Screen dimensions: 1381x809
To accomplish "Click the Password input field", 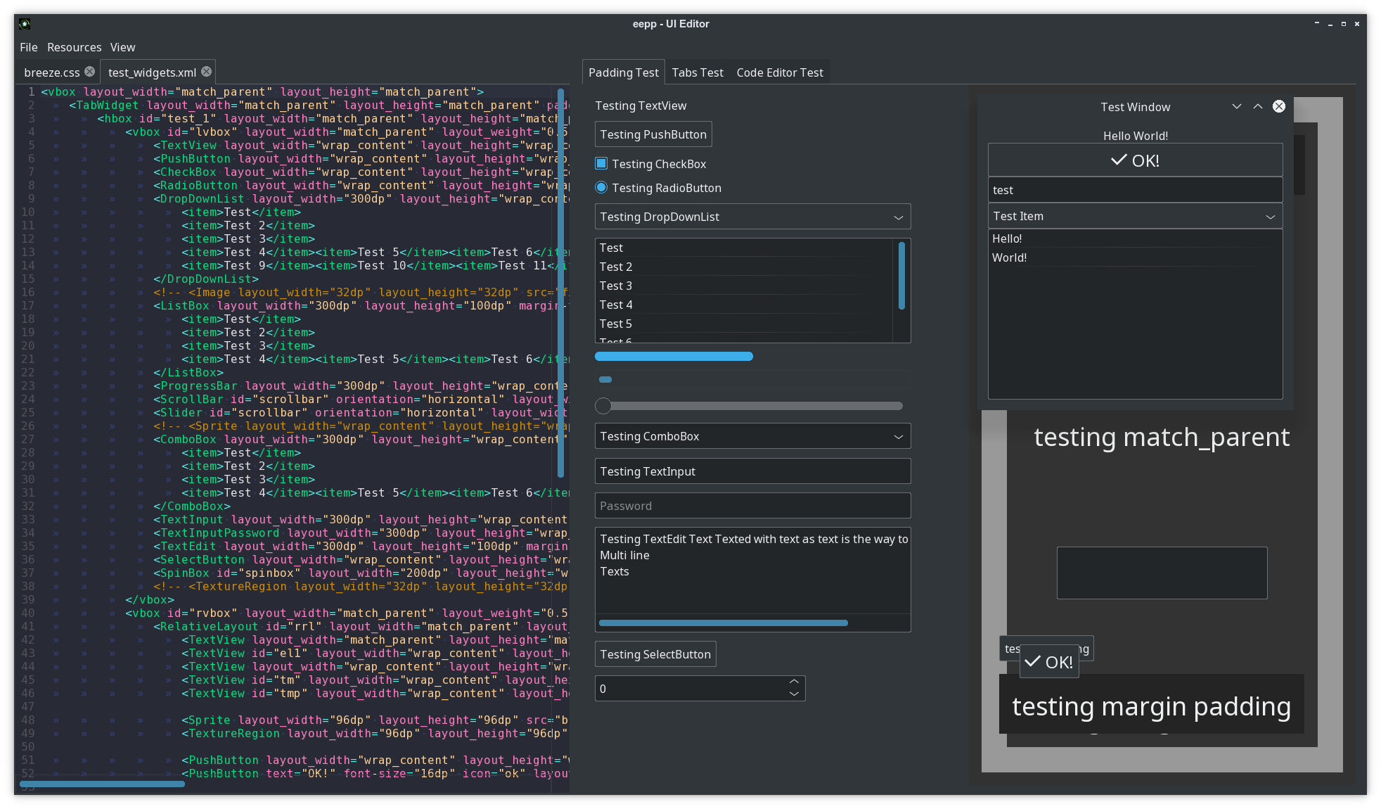I will pyautogui.click(x=752, y=506).
